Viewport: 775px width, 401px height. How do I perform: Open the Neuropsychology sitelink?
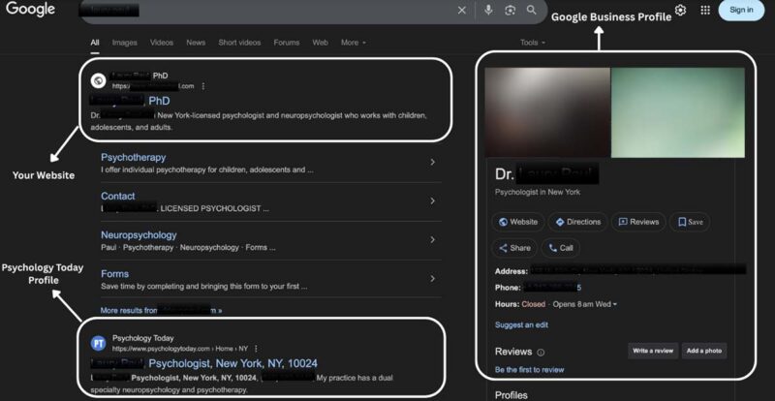139,234
